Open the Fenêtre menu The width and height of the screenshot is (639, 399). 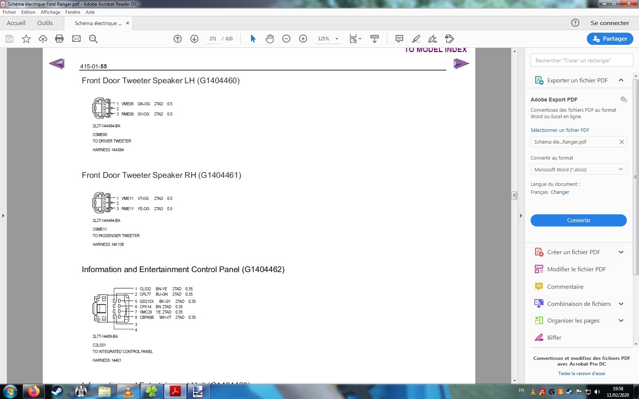(73, 12)
